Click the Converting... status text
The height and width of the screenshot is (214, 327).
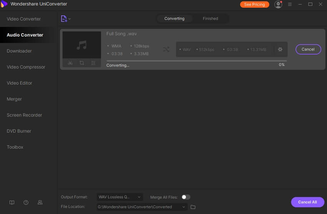pyautogui.click(x=118, y=65)
